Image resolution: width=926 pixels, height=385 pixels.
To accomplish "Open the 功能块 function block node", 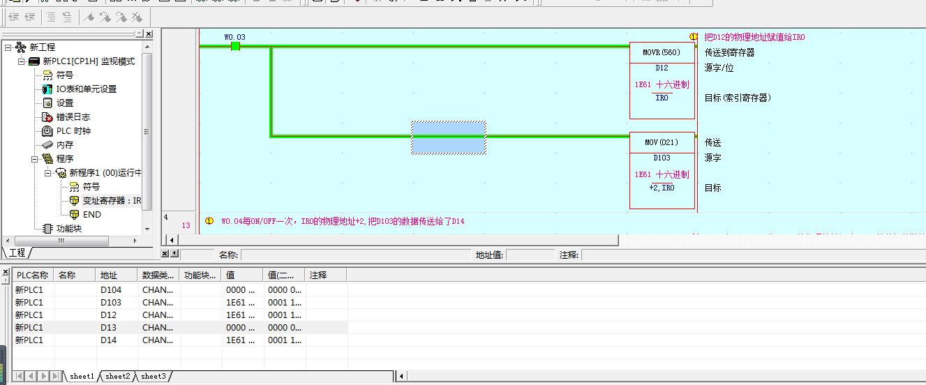I will 68,229.
